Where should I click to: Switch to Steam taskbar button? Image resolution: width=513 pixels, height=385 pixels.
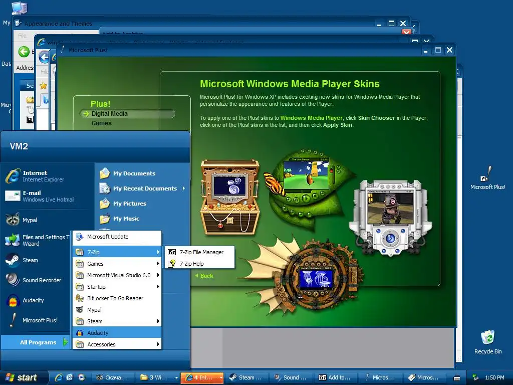246,377
